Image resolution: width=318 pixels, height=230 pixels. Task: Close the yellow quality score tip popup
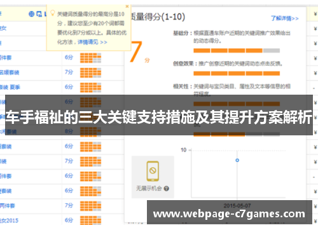tap(127, 6)
